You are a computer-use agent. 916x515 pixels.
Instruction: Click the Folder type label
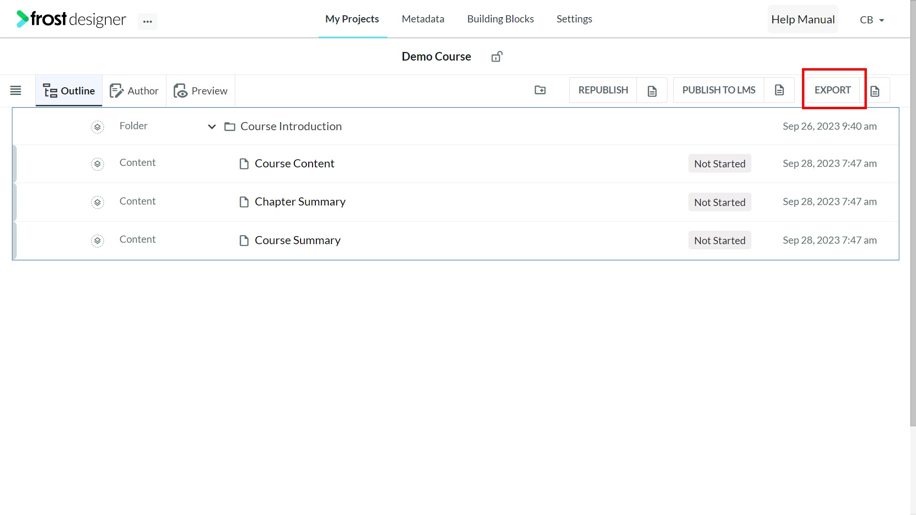click(x=134, y=126)
